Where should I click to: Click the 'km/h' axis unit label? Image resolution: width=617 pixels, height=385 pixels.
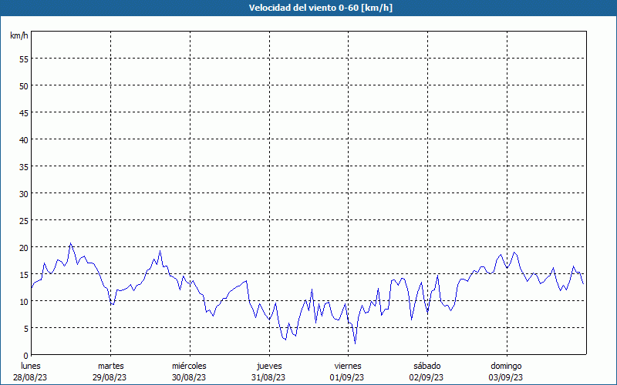click(19, 35)
